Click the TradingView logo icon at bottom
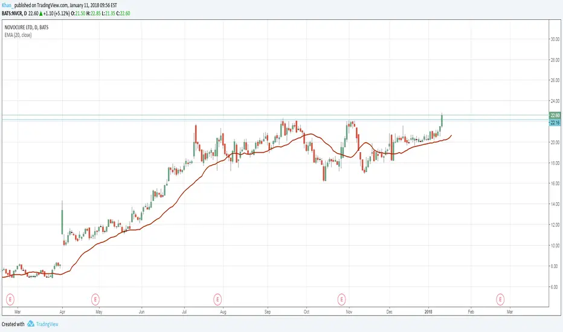The height and width of the screenshot is (332, 563). point(31,324)
